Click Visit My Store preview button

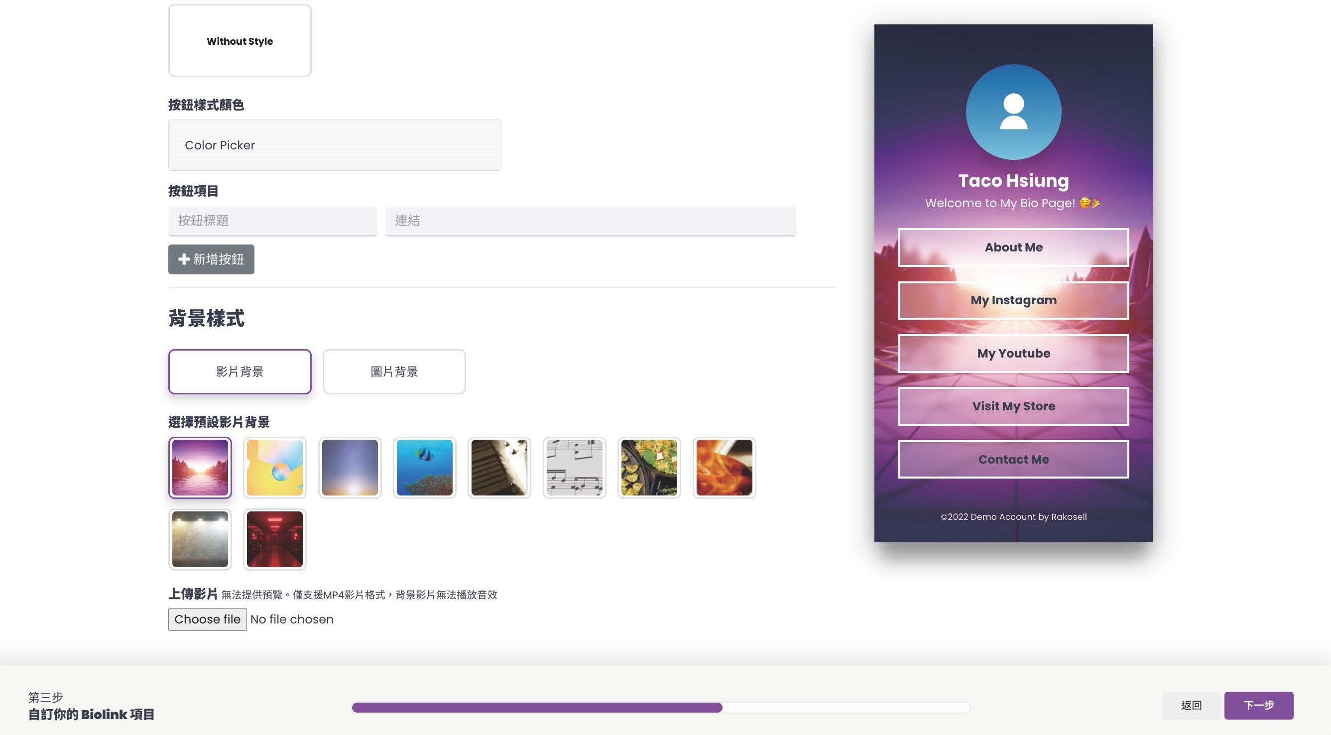coord(1014,406)
